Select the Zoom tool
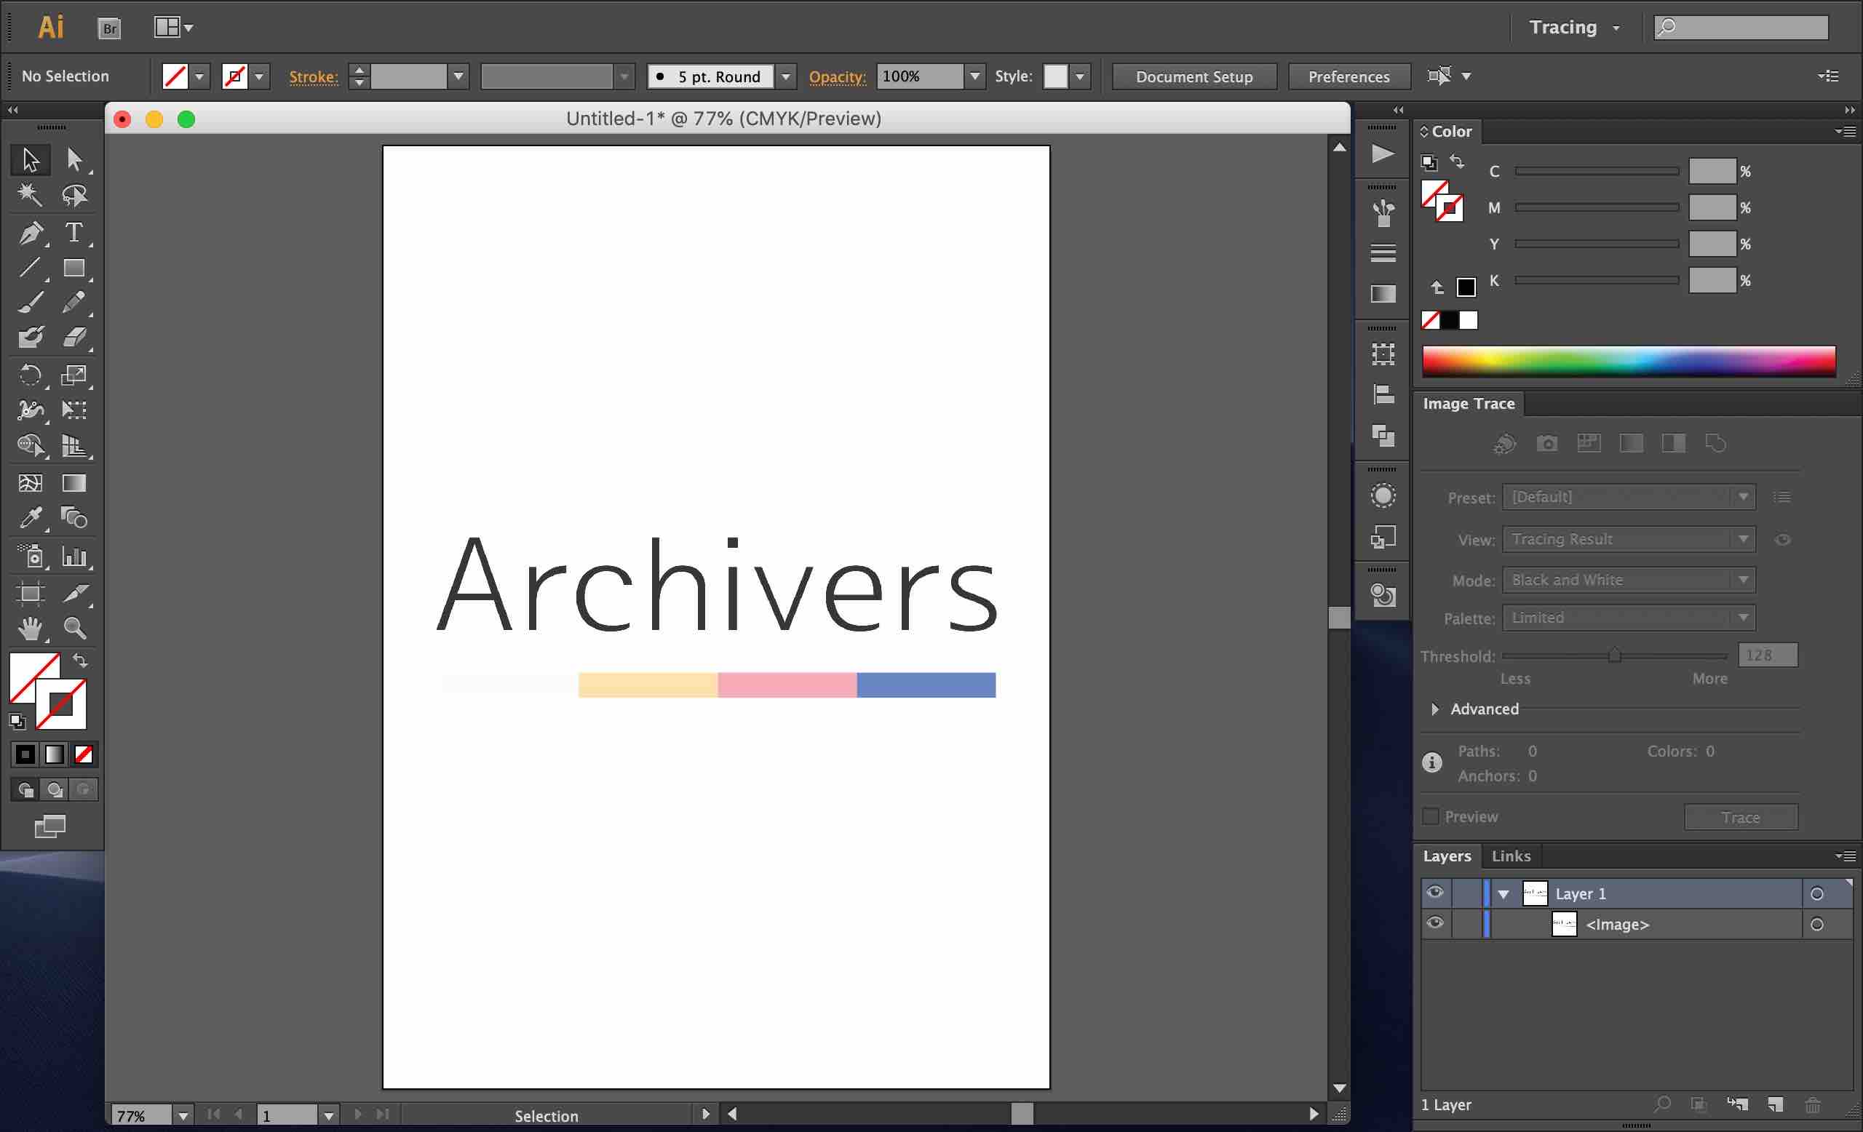Viewport: 1863px width, 1132px height. click(74, 628)
